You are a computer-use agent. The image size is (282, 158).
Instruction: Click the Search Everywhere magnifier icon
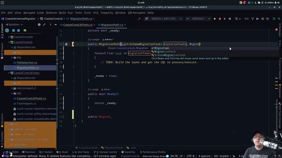coord(279,18)
